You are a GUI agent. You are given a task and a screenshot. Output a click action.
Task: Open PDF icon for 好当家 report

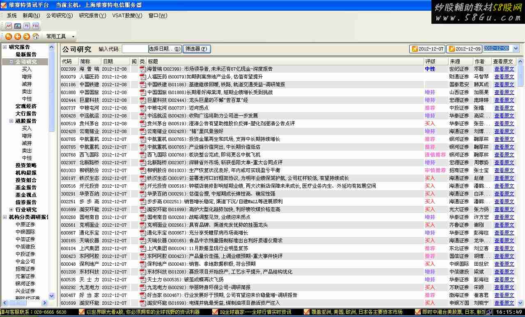[x=143, y=295]
